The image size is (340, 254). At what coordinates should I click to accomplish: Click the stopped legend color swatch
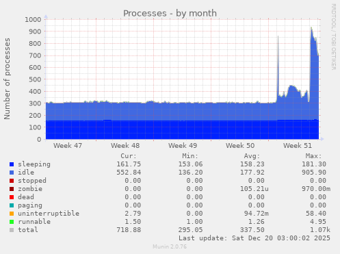click(12, 181)
